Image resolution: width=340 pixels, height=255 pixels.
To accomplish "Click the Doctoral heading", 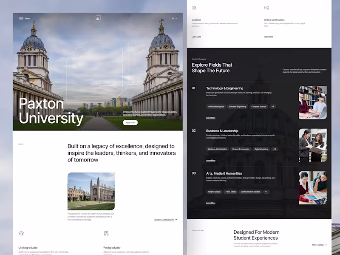I will coord(196,20).
